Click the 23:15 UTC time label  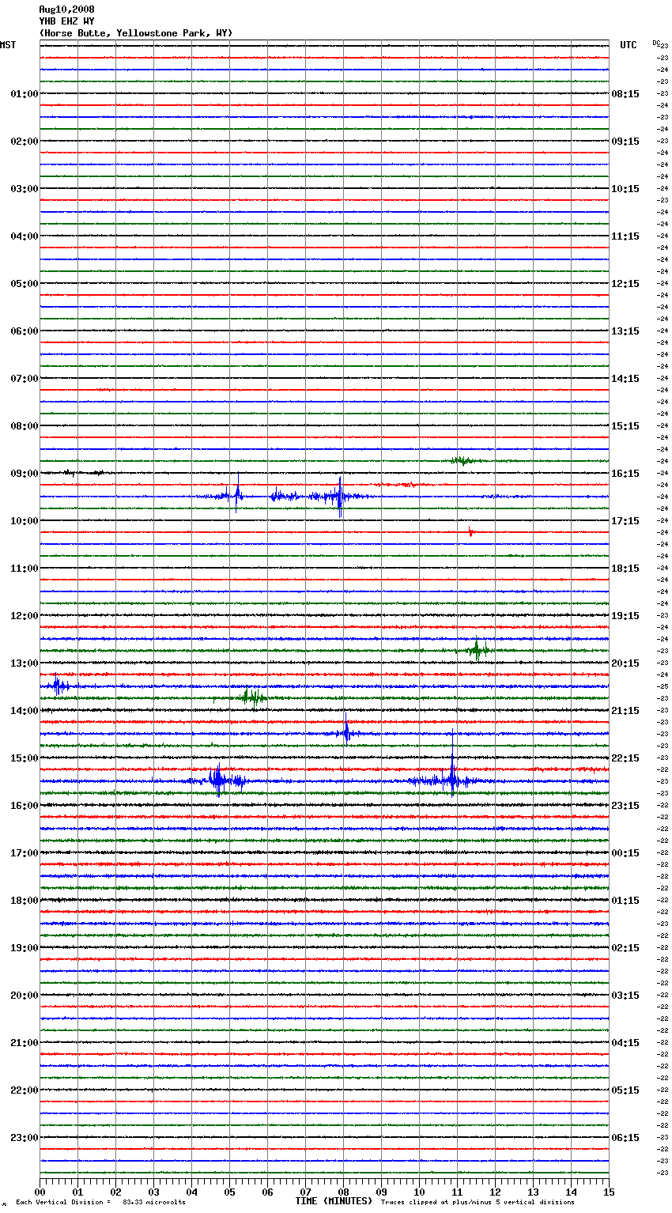point(625,806)
